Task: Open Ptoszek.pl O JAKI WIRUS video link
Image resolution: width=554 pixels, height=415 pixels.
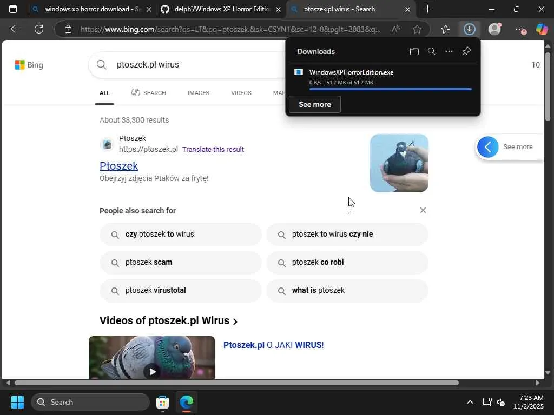Action: pos(273,345)
